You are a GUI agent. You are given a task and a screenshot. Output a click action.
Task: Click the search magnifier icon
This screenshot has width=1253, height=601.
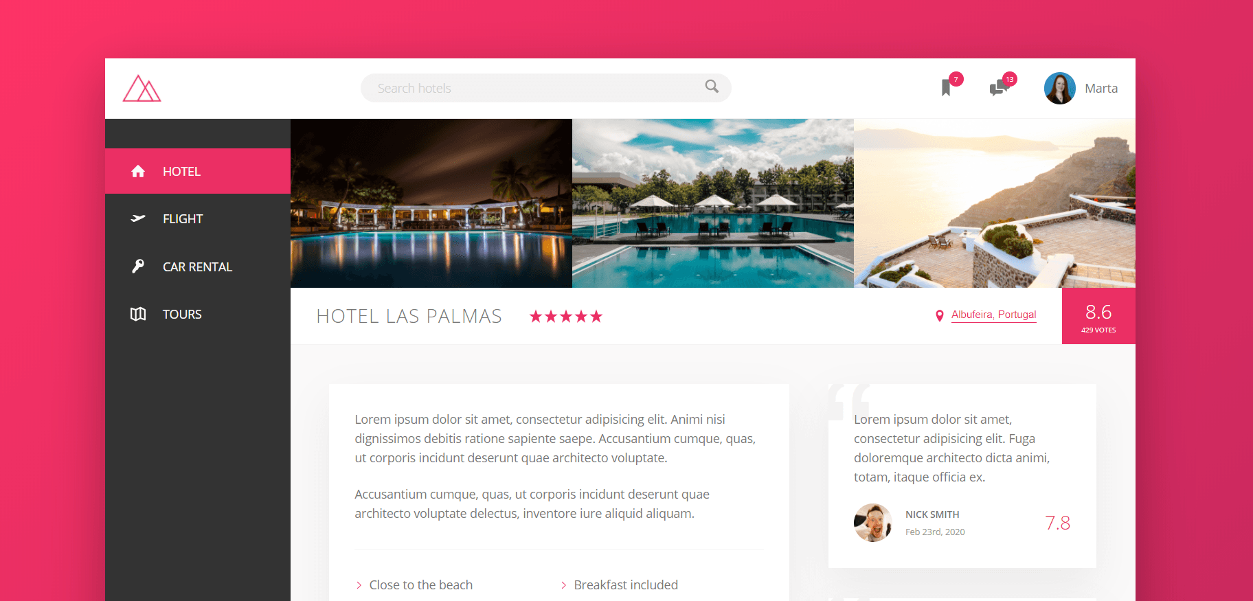coord(712,87)
